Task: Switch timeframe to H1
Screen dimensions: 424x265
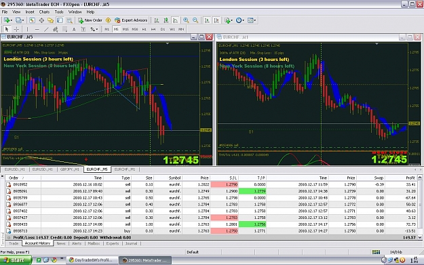Action: tap(144, 29)
